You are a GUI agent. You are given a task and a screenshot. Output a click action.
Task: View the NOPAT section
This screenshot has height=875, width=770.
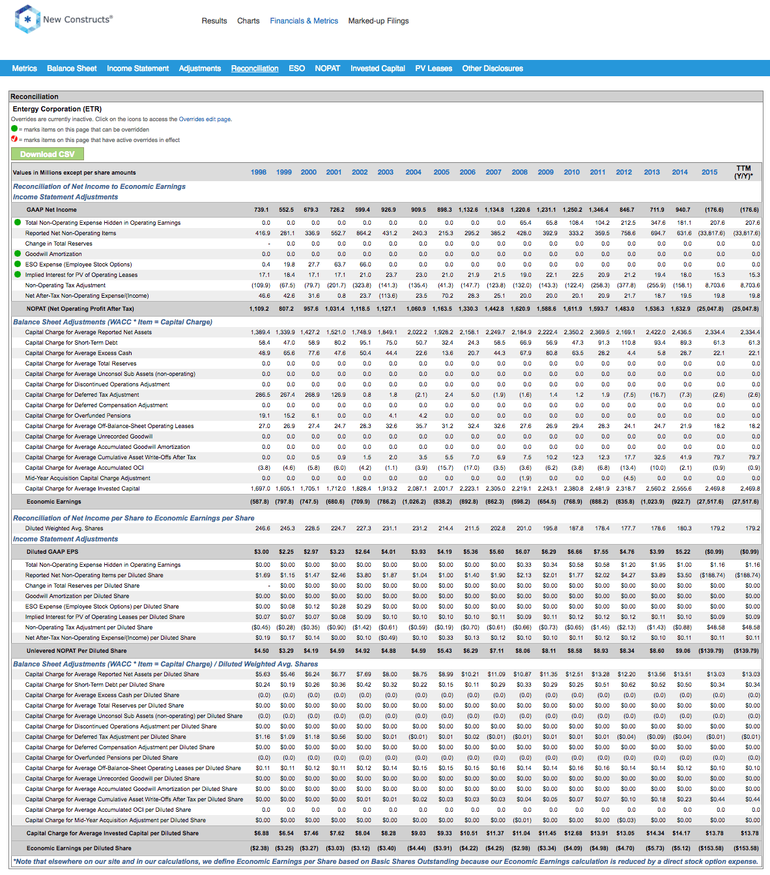(x=328, y=68)
